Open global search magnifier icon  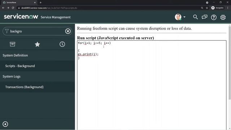coord(195,17)
